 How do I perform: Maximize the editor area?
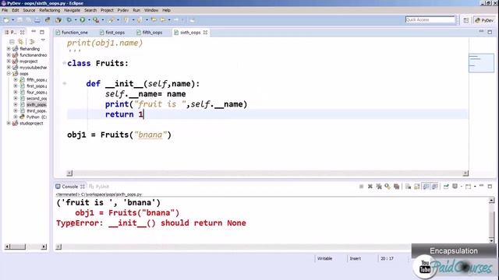(x=490, y=32)
